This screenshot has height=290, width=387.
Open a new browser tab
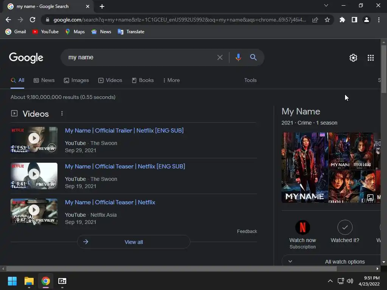coord(102,6)
